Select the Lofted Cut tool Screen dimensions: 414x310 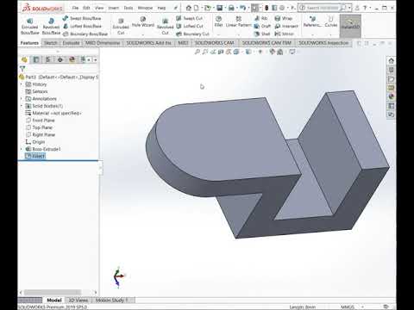[190, 26]
